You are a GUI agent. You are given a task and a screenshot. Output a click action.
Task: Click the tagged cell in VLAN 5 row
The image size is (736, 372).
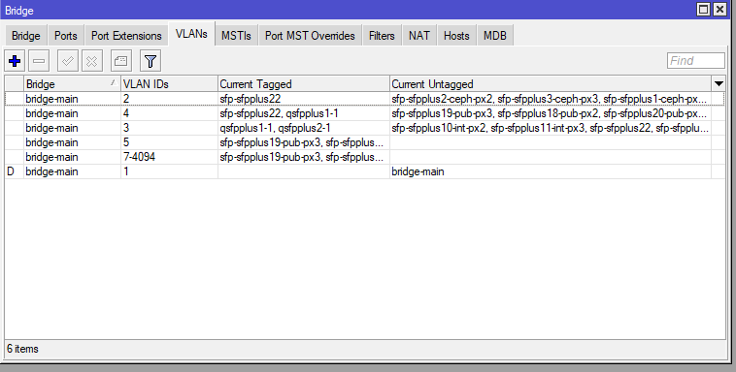304,142
